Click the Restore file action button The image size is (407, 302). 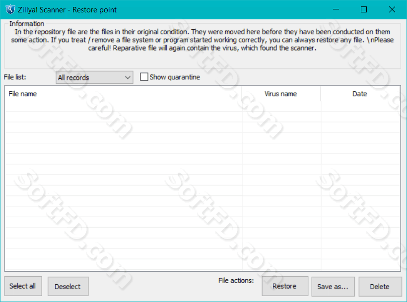coord(285,286)
